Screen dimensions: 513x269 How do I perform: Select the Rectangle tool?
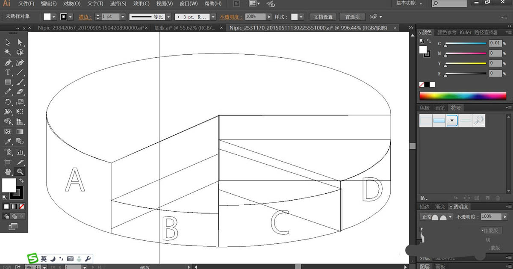pos(8,82)
